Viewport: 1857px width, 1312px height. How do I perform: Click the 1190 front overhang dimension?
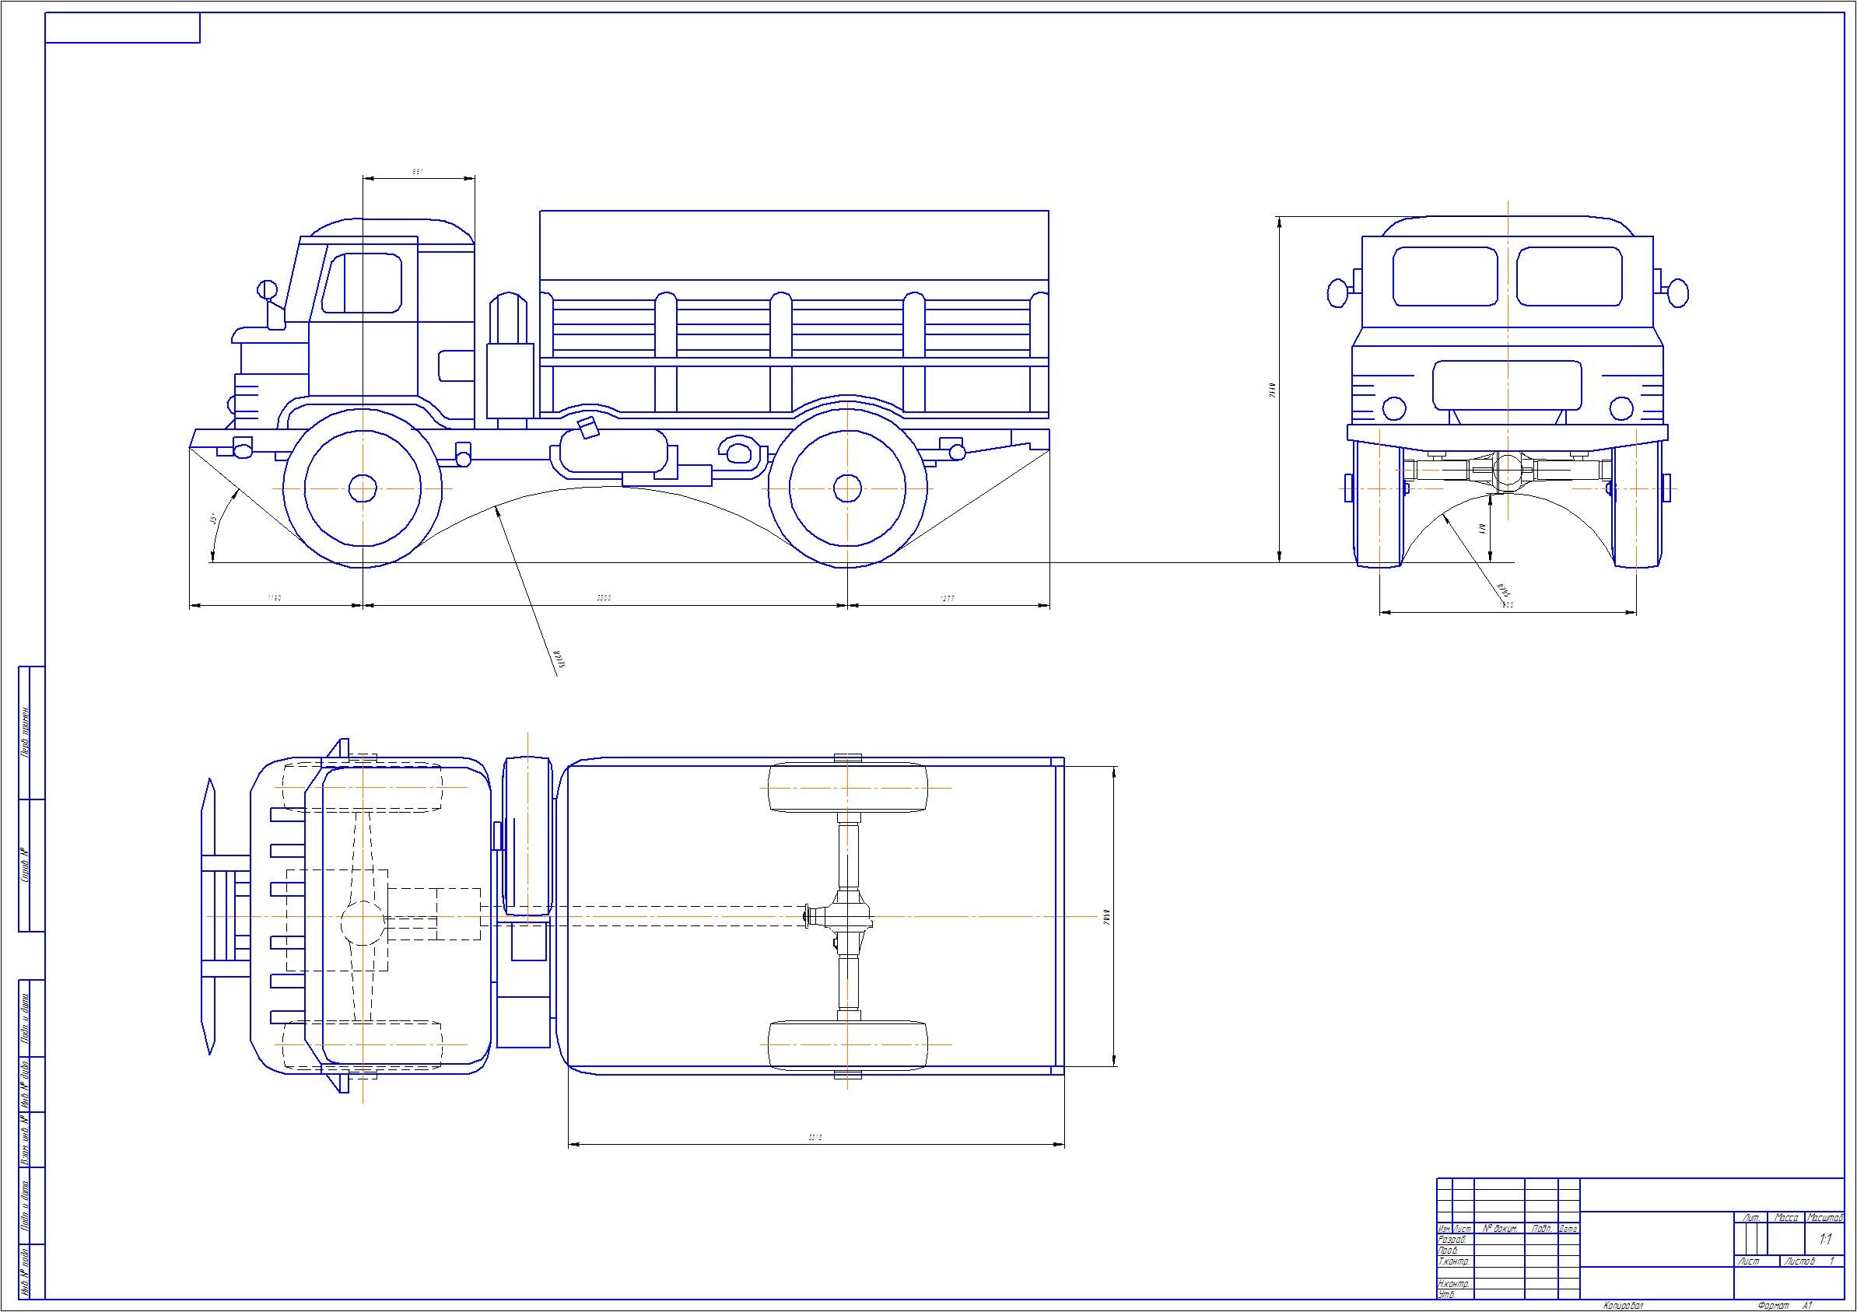point(275,598)
